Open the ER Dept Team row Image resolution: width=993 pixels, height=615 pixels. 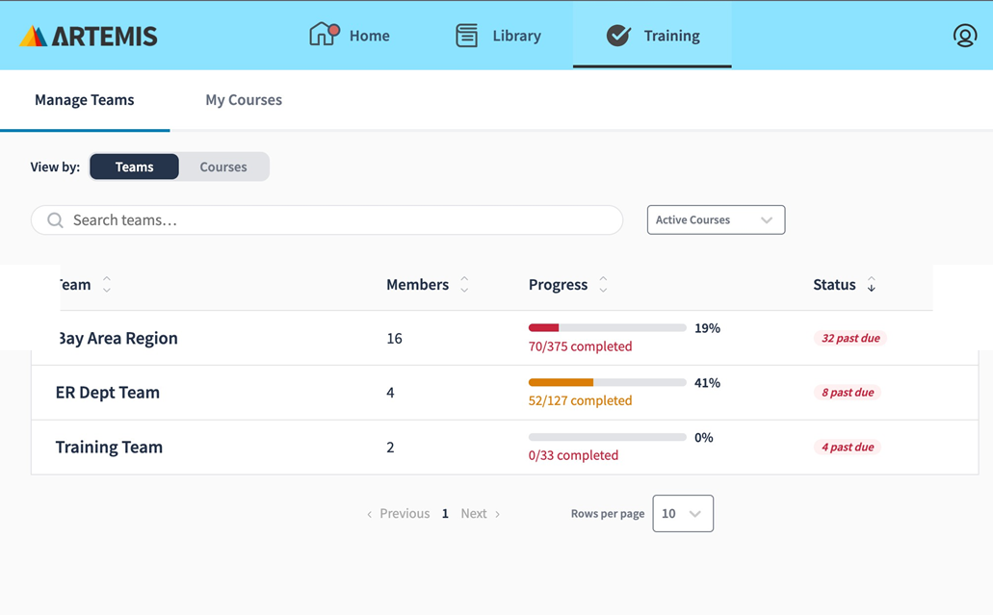108,393
